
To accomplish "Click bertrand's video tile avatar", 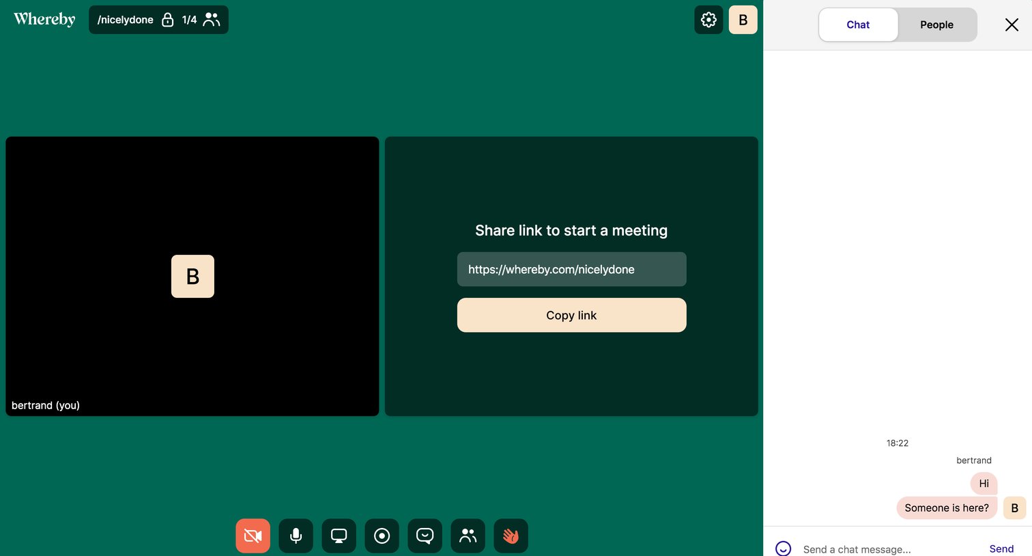I will pyautogui.click(x=192, y=276).
